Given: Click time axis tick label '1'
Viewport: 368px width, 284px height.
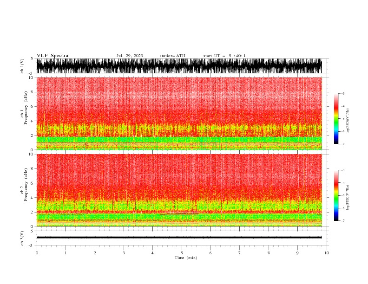Looking at the screenshot, I should (66, 253).
